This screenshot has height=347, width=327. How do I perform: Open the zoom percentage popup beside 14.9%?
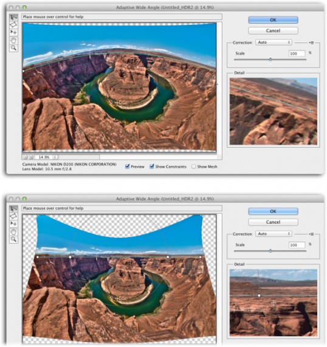(x=55, y=157)
